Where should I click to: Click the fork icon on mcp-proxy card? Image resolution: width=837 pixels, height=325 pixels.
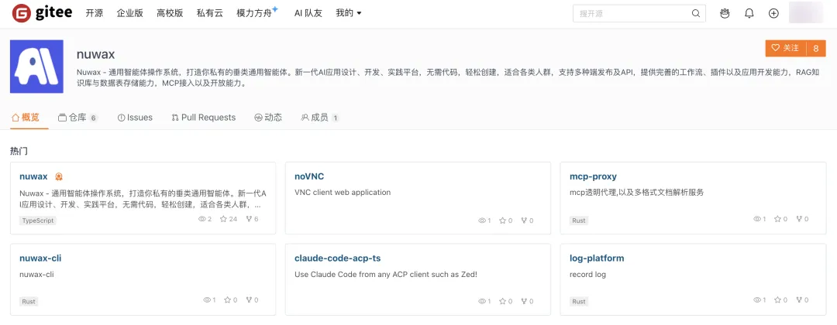798,219
